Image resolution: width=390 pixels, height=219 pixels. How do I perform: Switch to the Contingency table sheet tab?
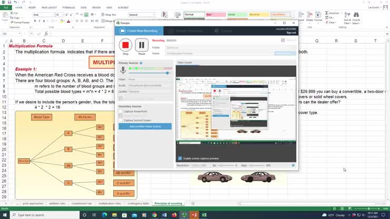pos(138,203)
